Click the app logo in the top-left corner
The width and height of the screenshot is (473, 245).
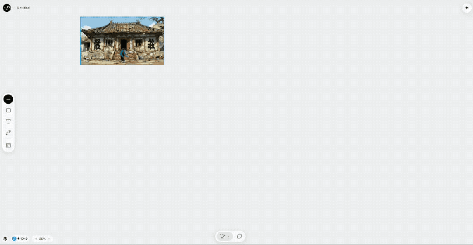click(7, 8)
